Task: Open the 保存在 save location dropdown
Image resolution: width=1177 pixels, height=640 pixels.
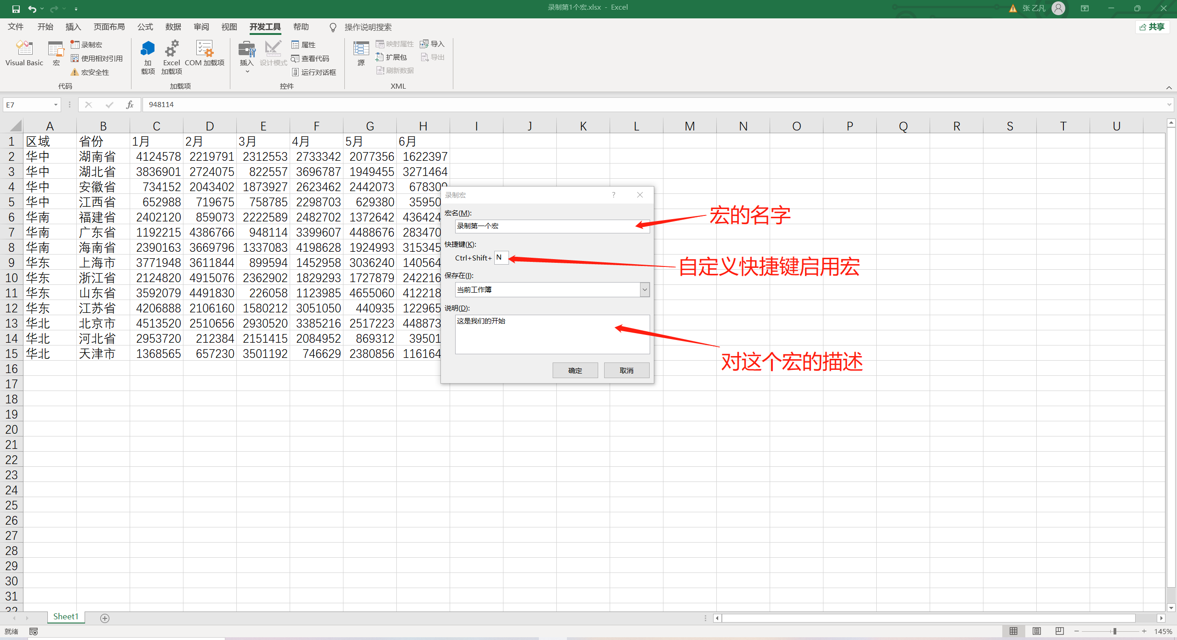Action: (x=645, y=289)
